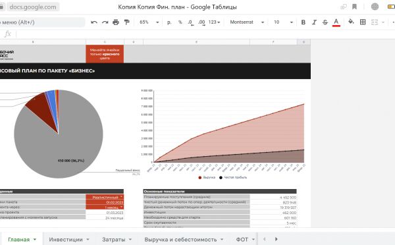Select the 24 месяца cell
The height and width of the screenshot is (245, 395).
click(105, 217)
